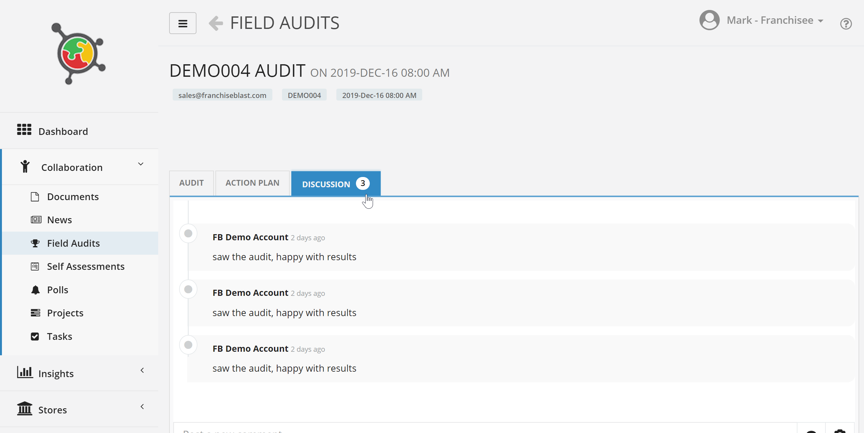Go to Dashboard in sidebar

[63, 131]
